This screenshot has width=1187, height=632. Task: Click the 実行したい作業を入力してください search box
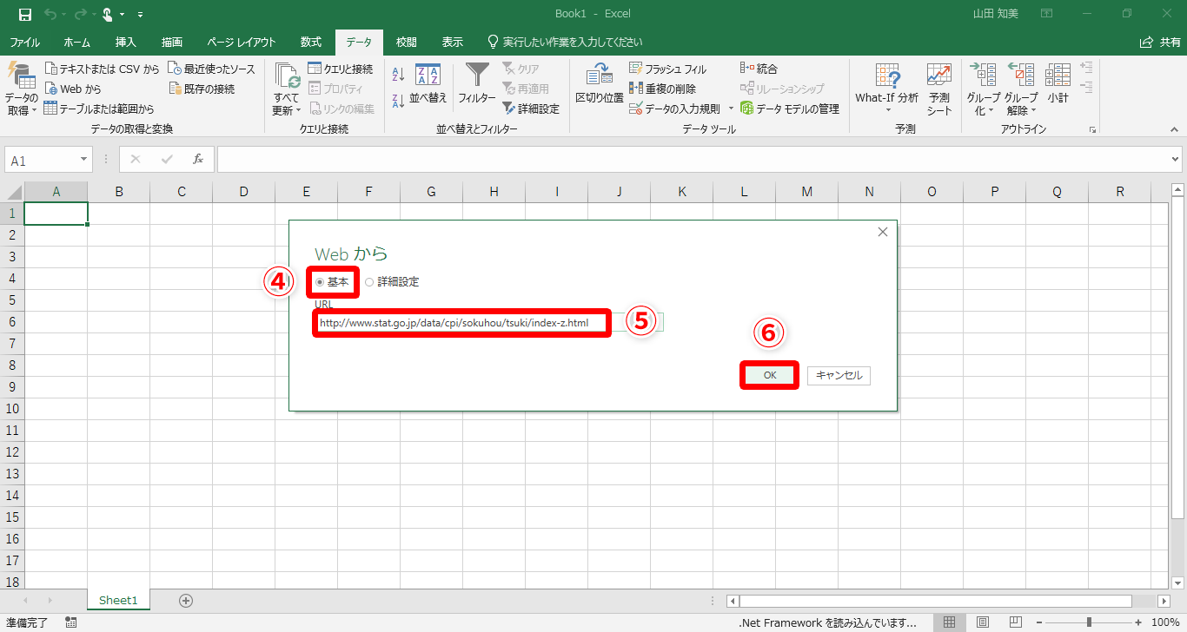tap(565, 43)
